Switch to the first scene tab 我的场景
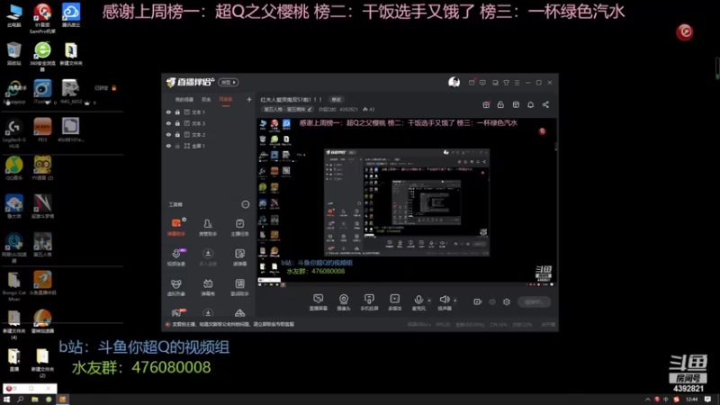720x405 pixels. pyautogui.click(x=184, y=100)
